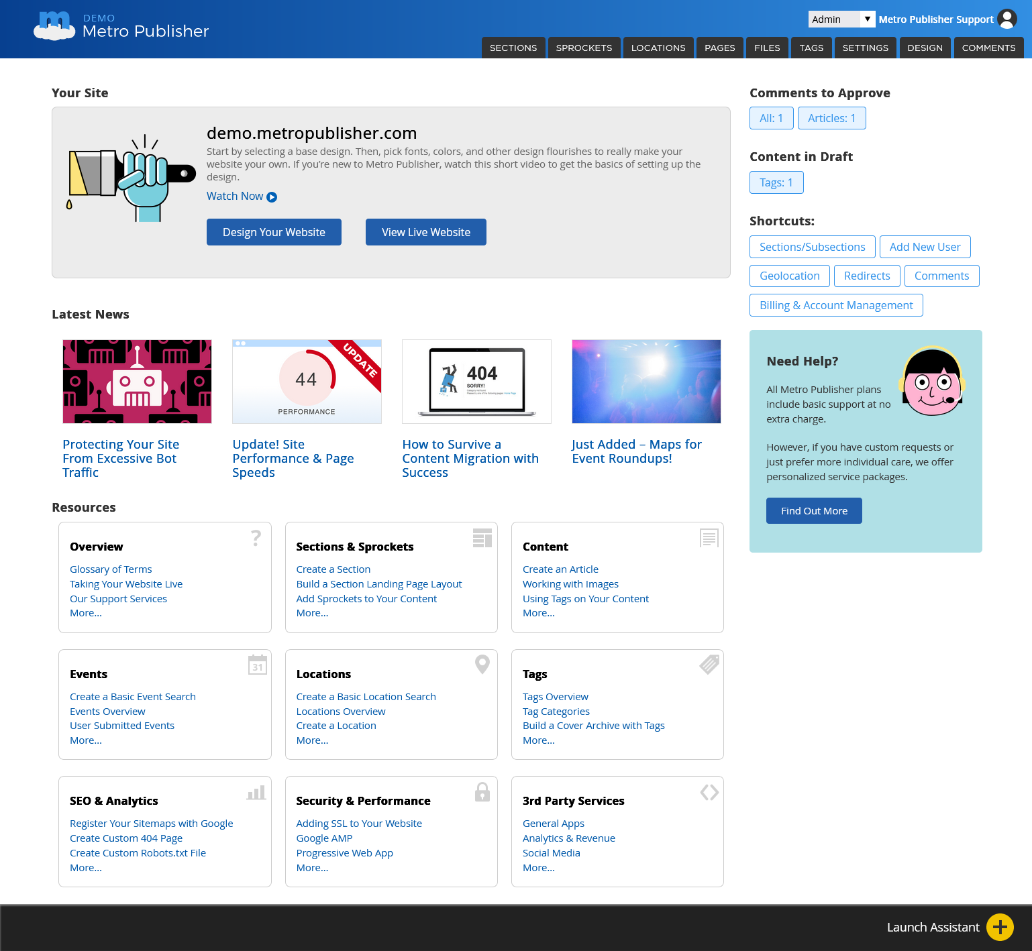Open the bot traffic robot thumbnail
This screenshot has width=1032, height=951.
(137, 382)
